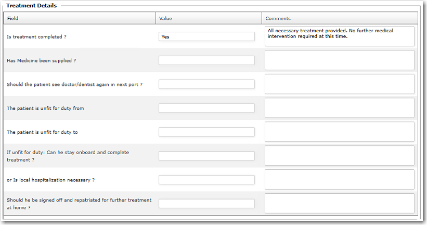Click the 'Is treatment completed' value field
Screen dimensions: 427x225
(x=206, y=36)
